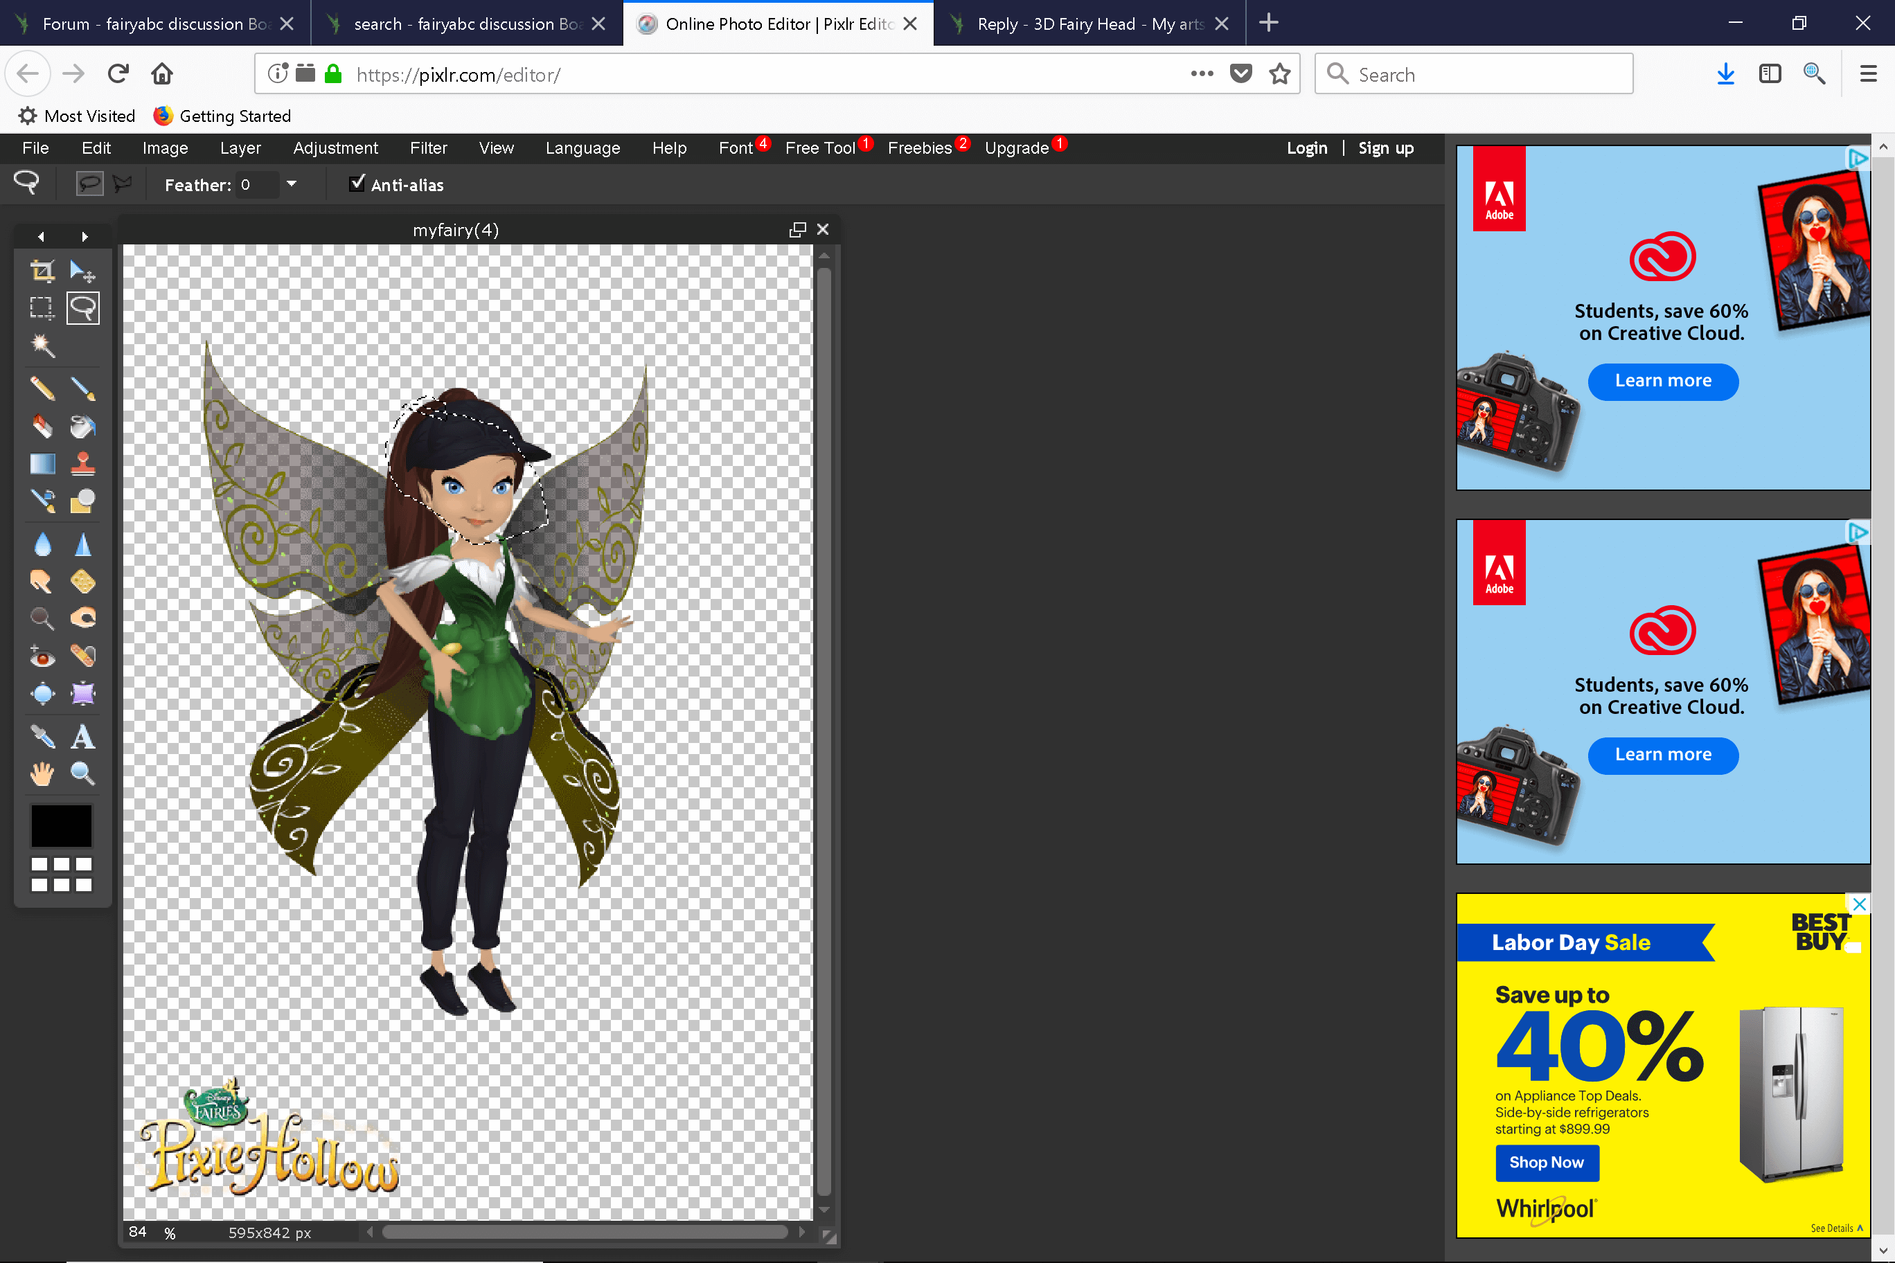1895x1263 pixels.
Task: Switch lasso mode to Polygonal lasso
Action: point(122,183)
